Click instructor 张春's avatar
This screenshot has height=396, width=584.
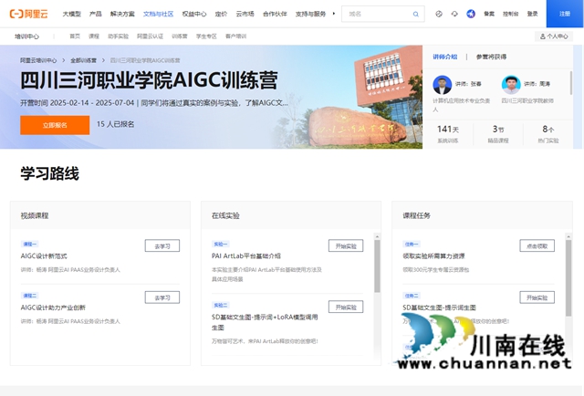pyautogui.click(x=442, y=85)
